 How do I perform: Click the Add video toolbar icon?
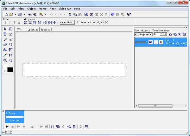(35, 14)
